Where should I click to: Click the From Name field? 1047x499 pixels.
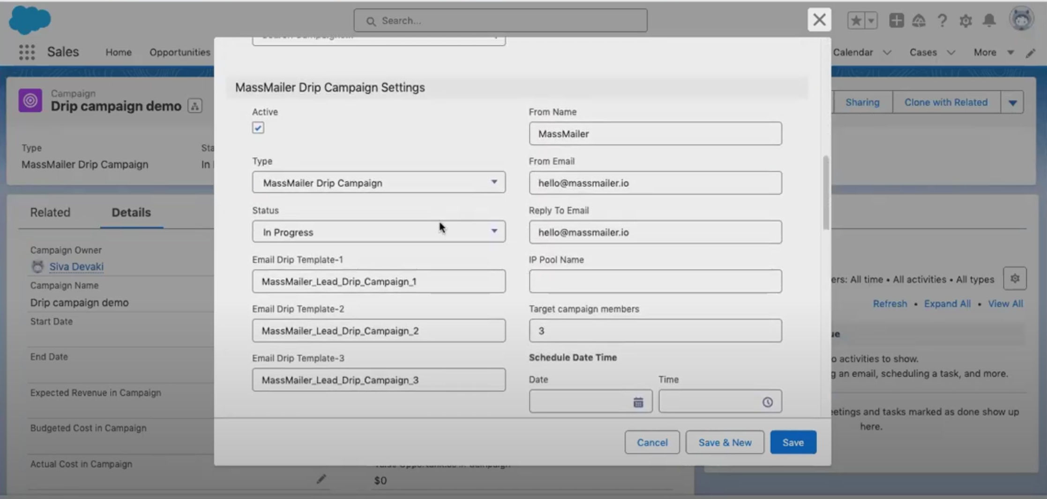coord(655,134)
